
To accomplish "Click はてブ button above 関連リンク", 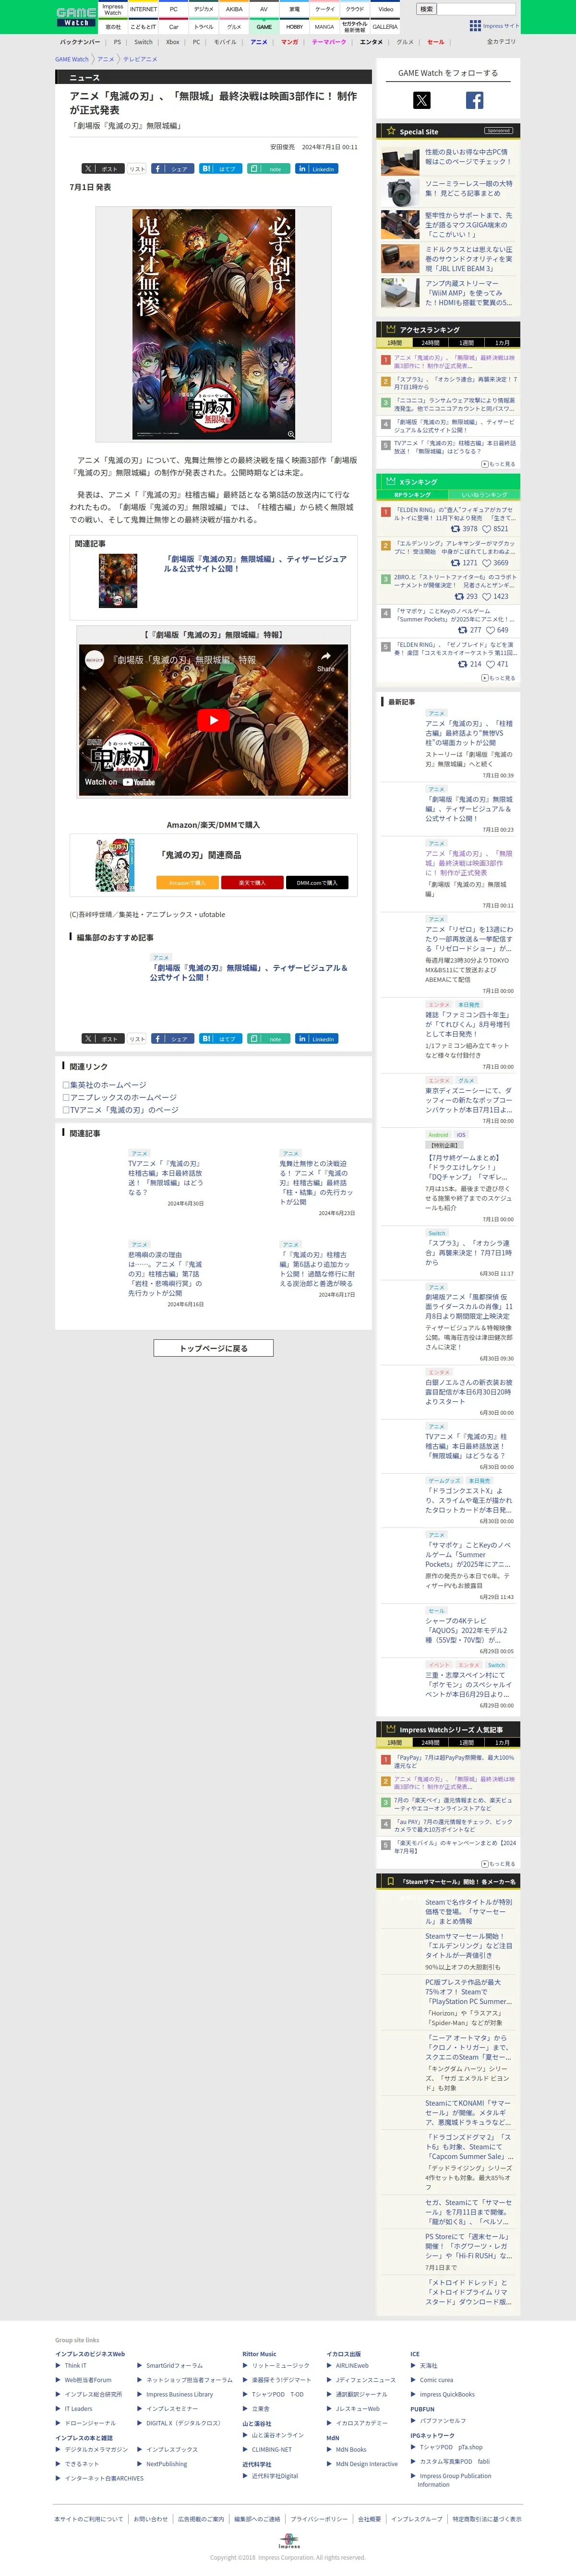I will point(220,1038).
